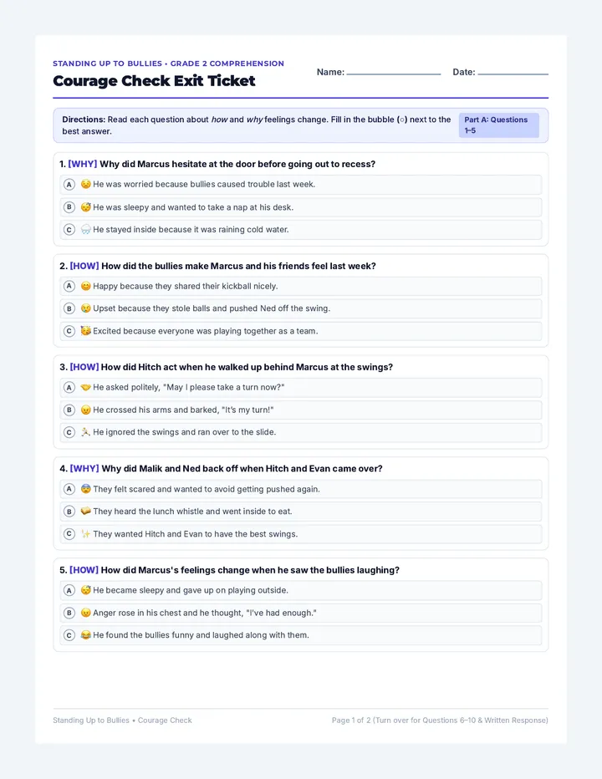Select bubble B for 'Upset because they stole balls'
Screen dimensions: 602x779
click(x=69, y=308)
